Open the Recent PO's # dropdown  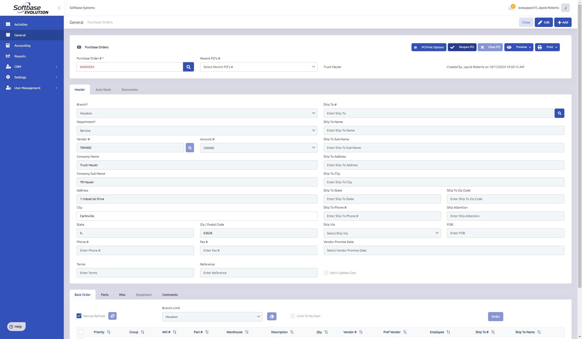[259, 67]
